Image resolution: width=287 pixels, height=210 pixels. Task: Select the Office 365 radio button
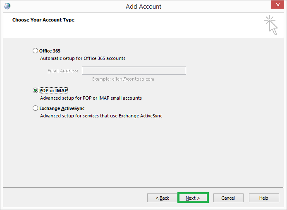tap(35, 51)
